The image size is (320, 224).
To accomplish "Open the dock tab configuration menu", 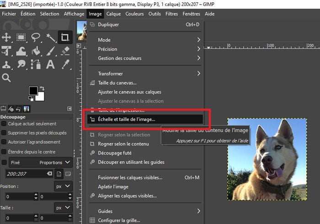I will coord(69,109).
